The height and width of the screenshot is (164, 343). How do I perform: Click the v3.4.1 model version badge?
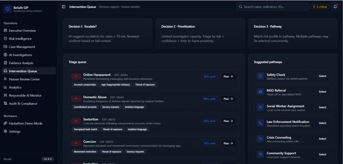click(48, 159)
